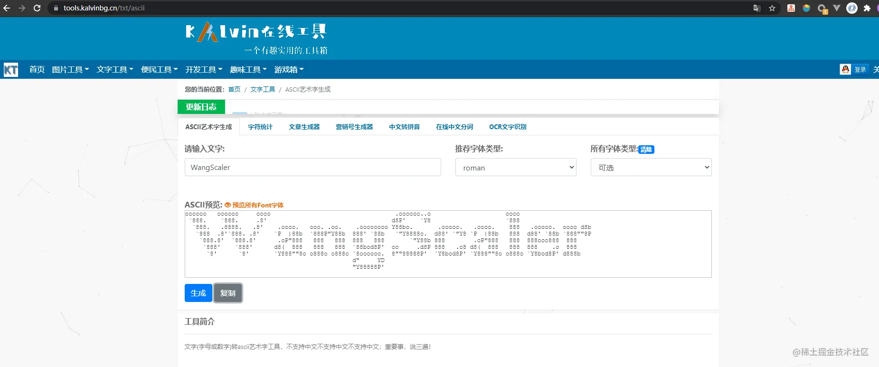Screen dimensions: 879x367
Task: Click the gray 复制 copy button
Action: pos(228,293)
